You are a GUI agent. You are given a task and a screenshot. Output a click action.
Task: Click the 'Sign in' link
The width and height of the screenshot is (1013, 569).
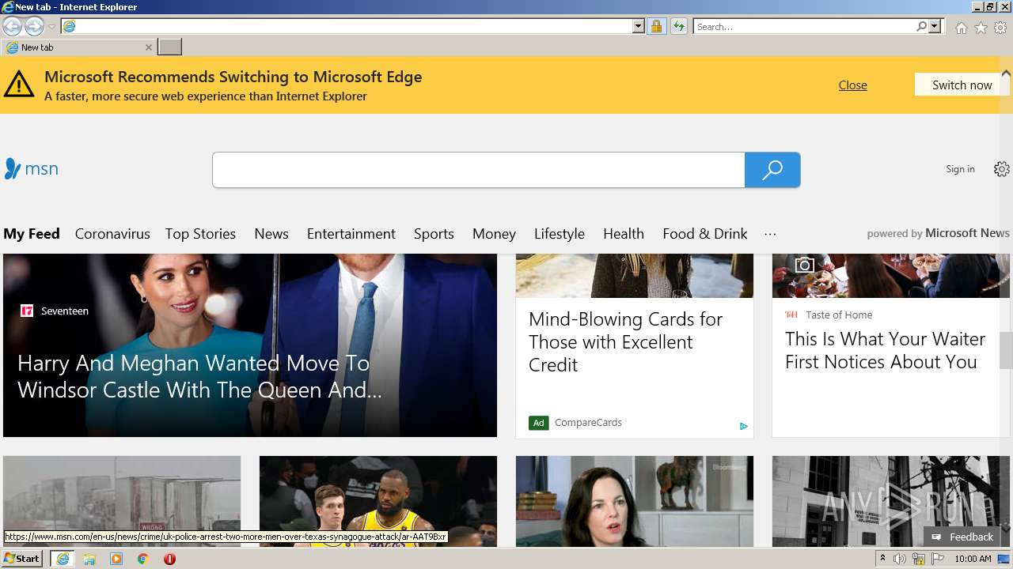[960, 169]
